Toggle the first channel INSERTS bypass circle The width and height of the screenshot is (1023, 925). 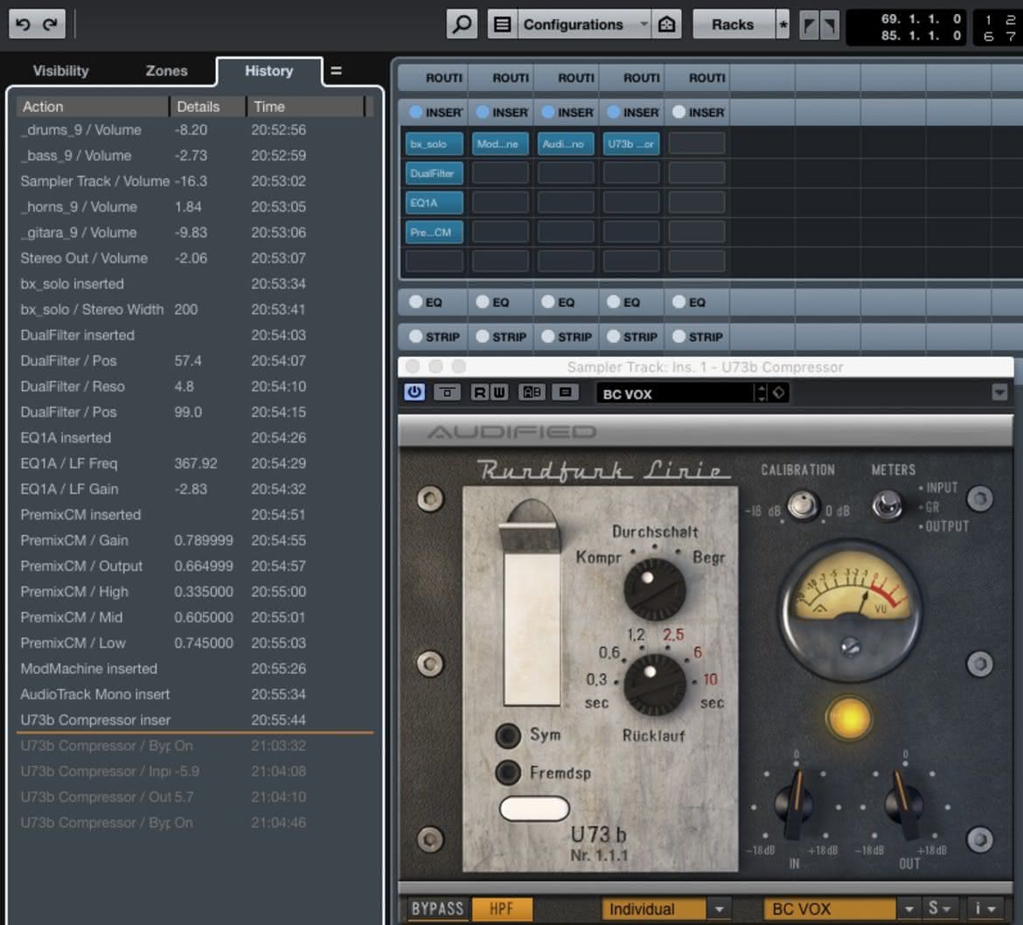tap(415, 112)
